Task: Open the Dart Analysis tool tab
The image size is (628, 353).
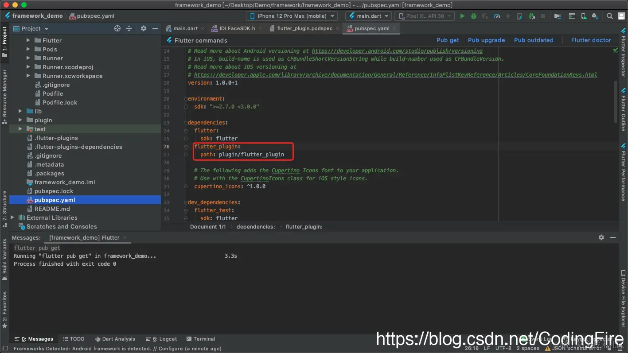Action: [x=115, y=339]
